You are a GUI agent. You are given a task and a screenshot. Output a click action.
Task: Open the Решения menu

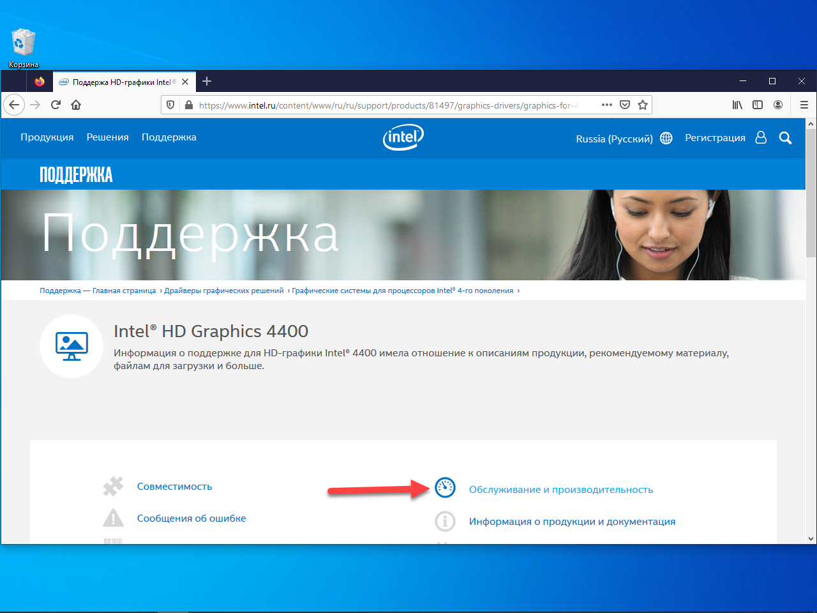point(108,137)
